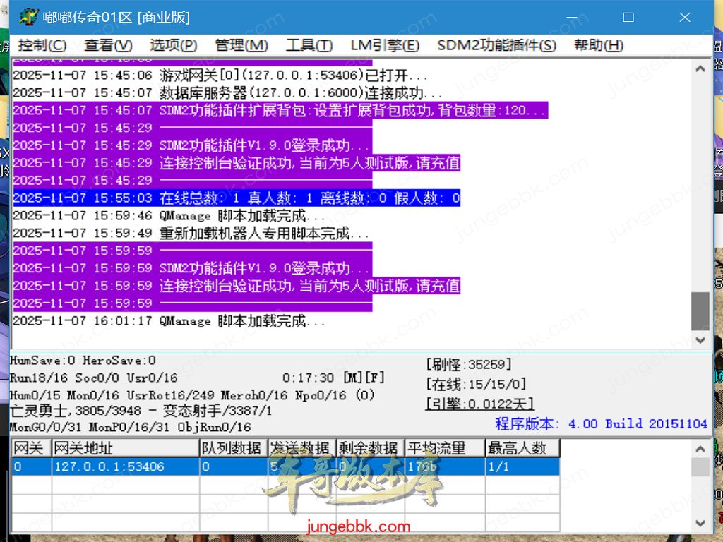Click the log pane scrollbar thumb
The height and width of the screenshot is (542, 723).
click(700, 311)
